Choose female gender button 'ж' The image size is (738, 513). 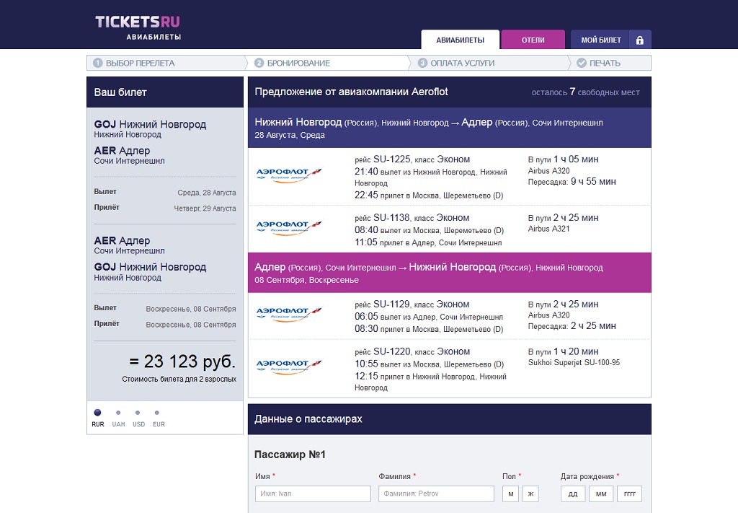click(530, 494)
